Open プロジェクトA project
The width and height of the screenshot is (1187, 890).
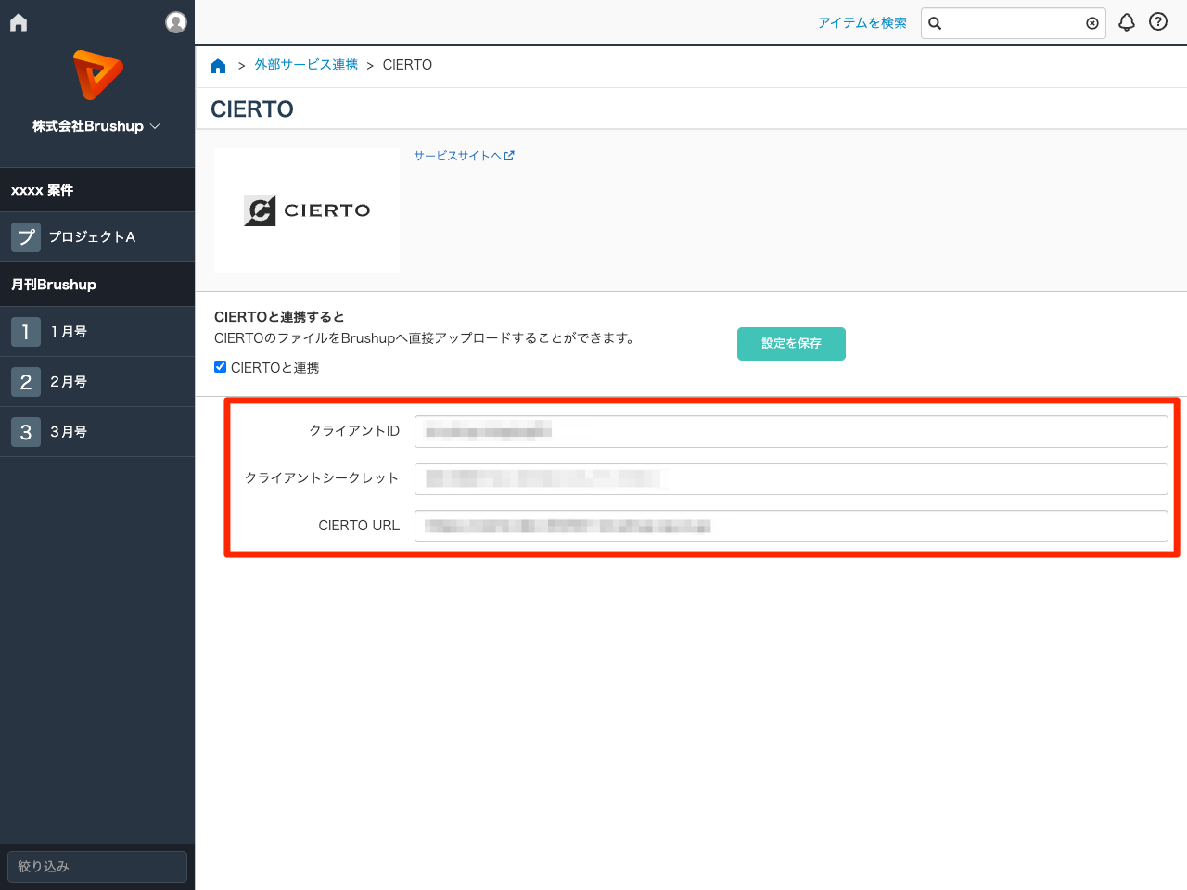97,237
